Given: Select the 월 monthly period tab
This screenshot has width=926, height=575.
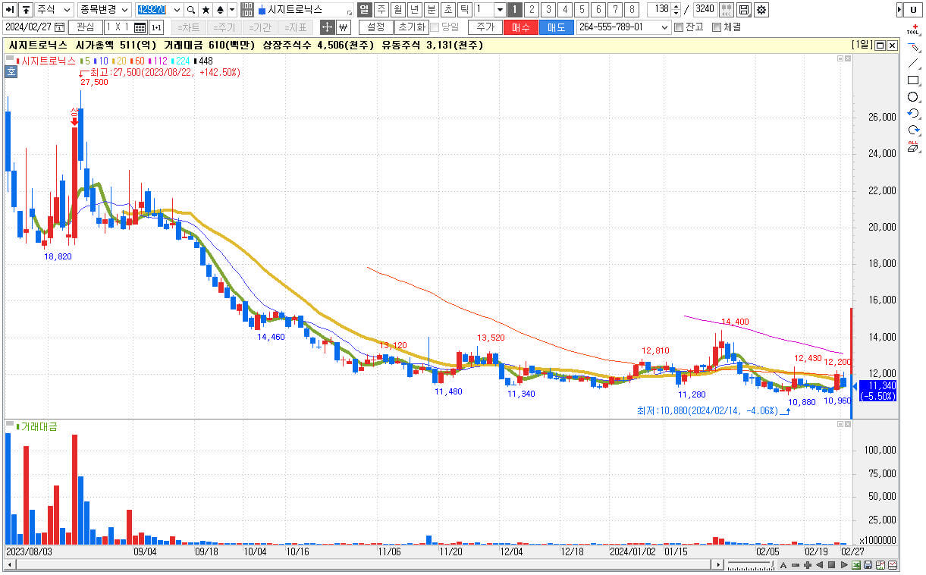Looking at the screenshot, I should (x=397, y=10).
